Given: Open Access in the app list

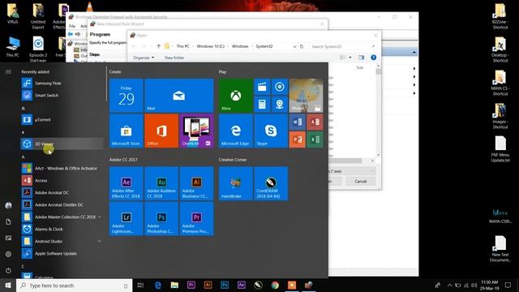Looking at the screenshot, I should (x=62, y=180).
